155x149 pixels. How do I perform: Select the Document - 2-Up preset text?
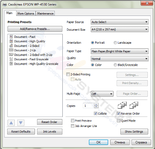pos(25,50)
